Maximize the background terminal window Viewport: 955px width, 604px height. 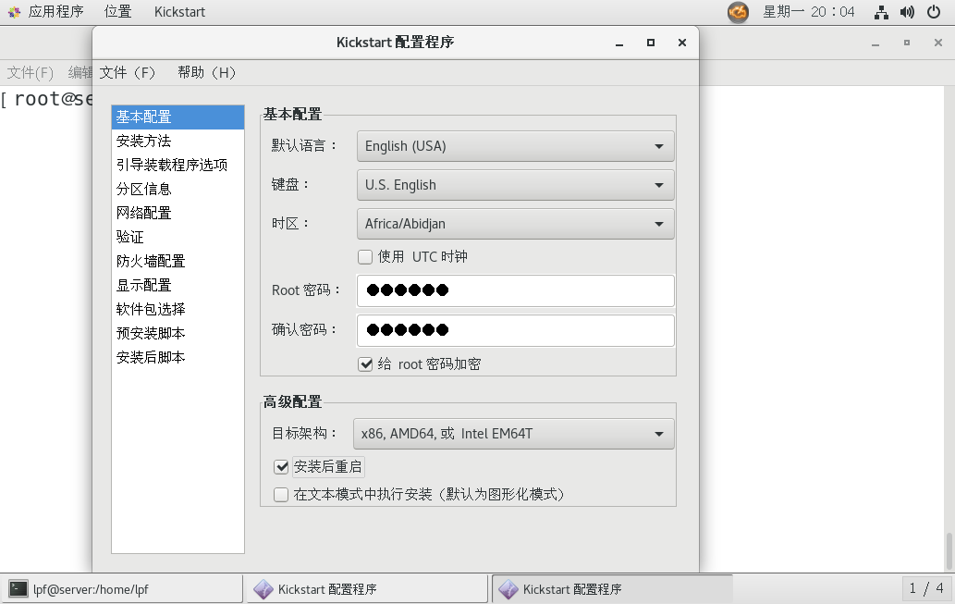point(907,43)
